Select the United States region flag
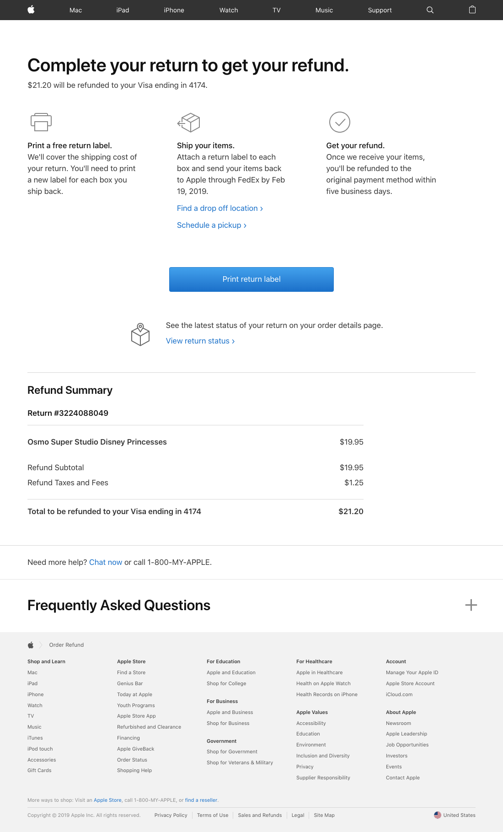Image resolution: width=503 pixels, height=832 pixels. coord(438,815)
